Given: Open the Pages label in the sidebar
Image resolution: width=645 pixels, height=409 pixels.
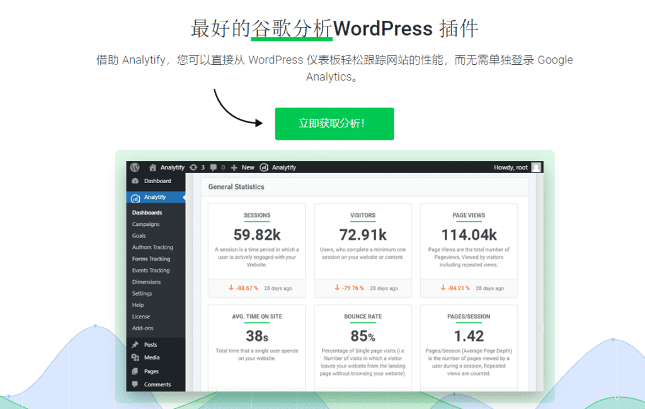Looking at the screenshot, I should (x=151, y=371).
